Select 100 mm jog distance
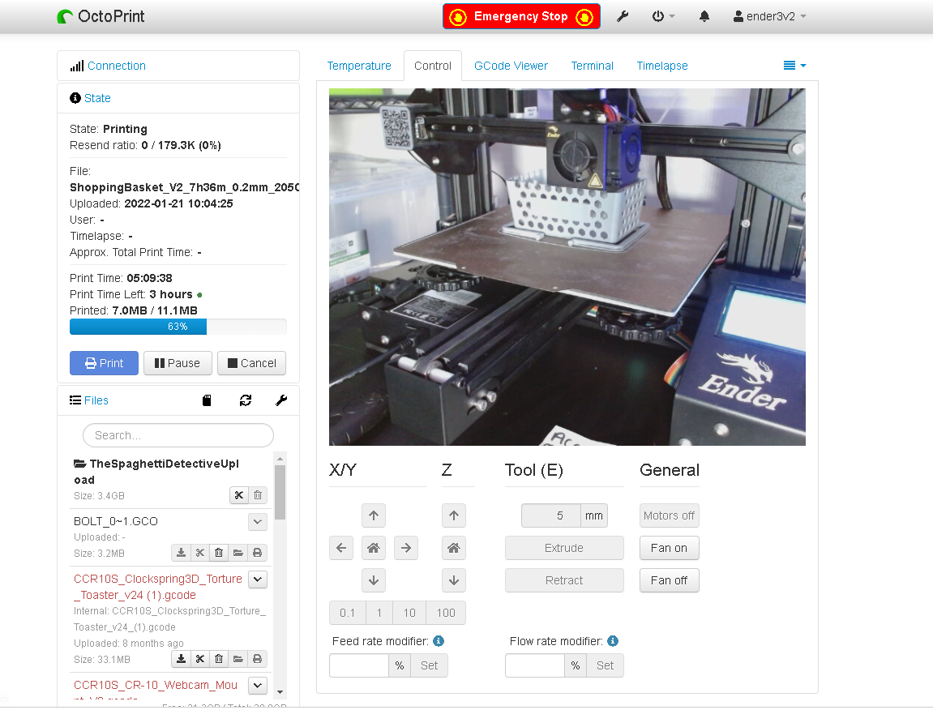 446,613
